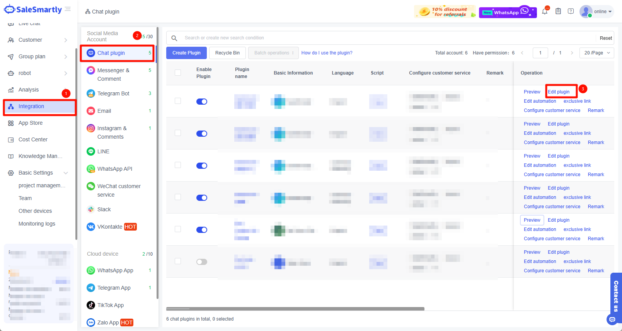This screenshot has width=622, height=331.
Task: Click the notification bell icon
Action: 545,12
